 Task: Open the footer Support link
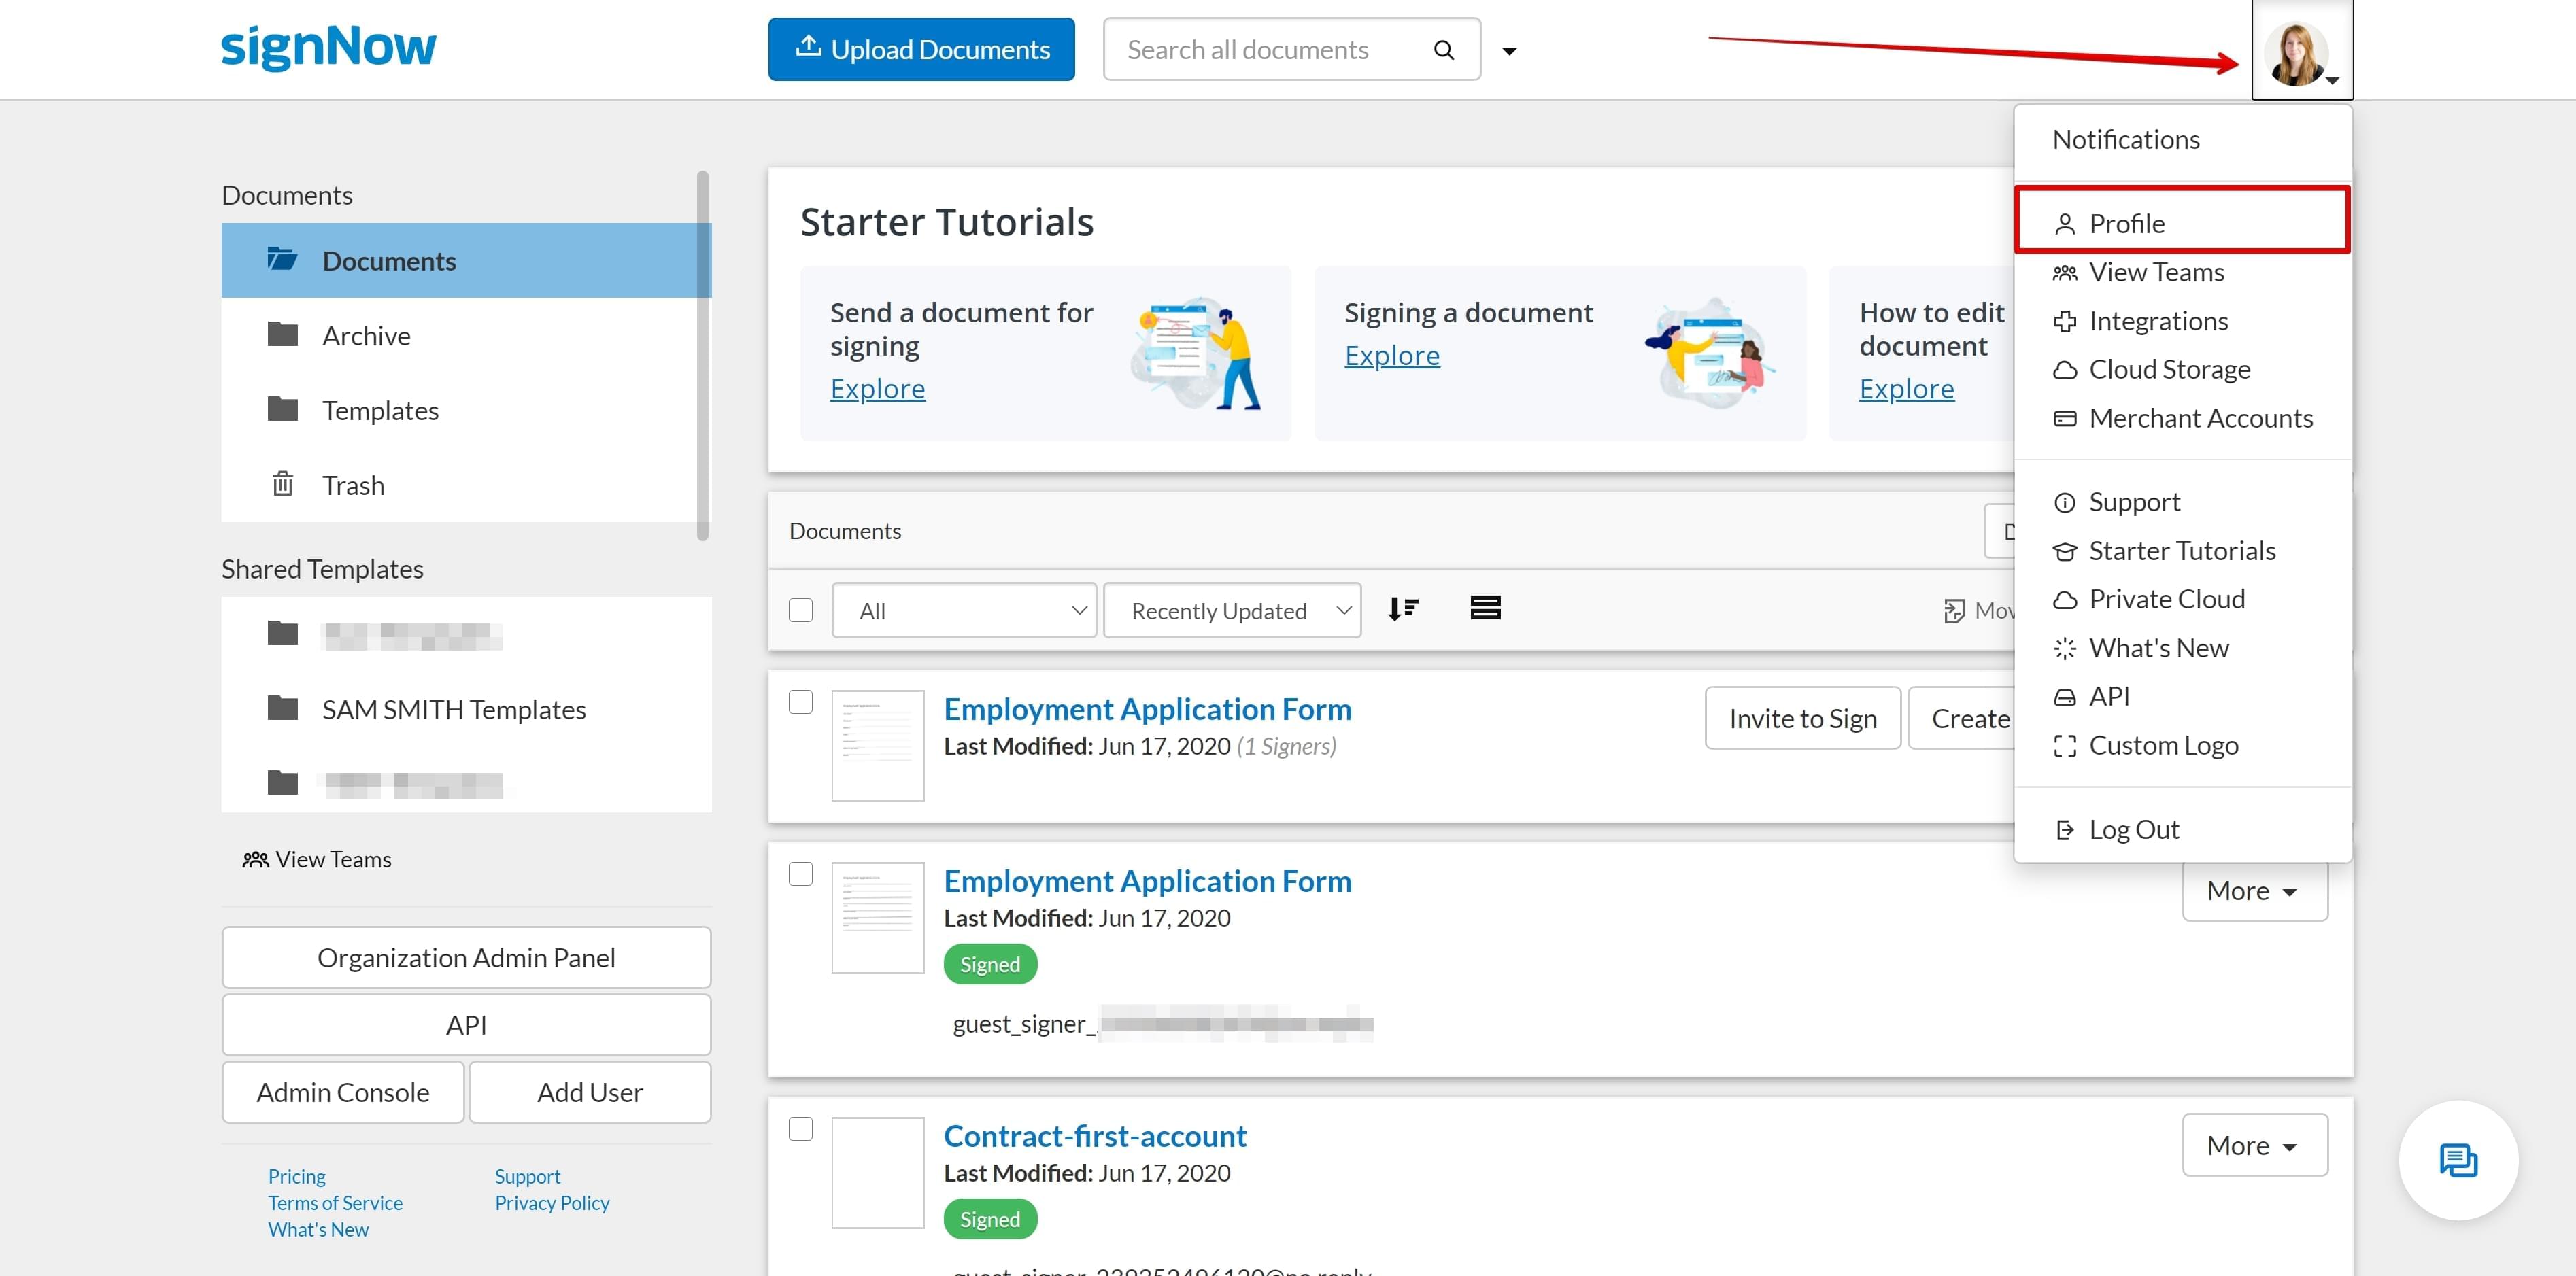click(x=527, y=1176)
